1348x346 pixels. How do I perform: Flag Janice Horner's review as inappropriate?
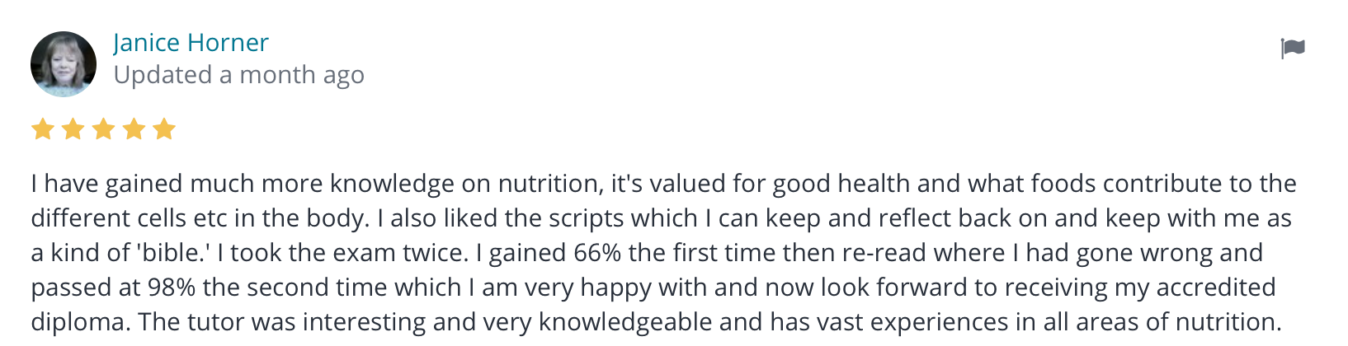click(x=1293, y=49)
